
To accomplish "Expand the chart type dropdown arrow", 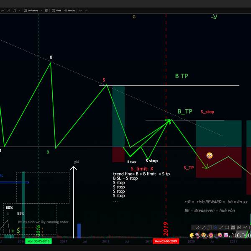I will pos(19,10).
